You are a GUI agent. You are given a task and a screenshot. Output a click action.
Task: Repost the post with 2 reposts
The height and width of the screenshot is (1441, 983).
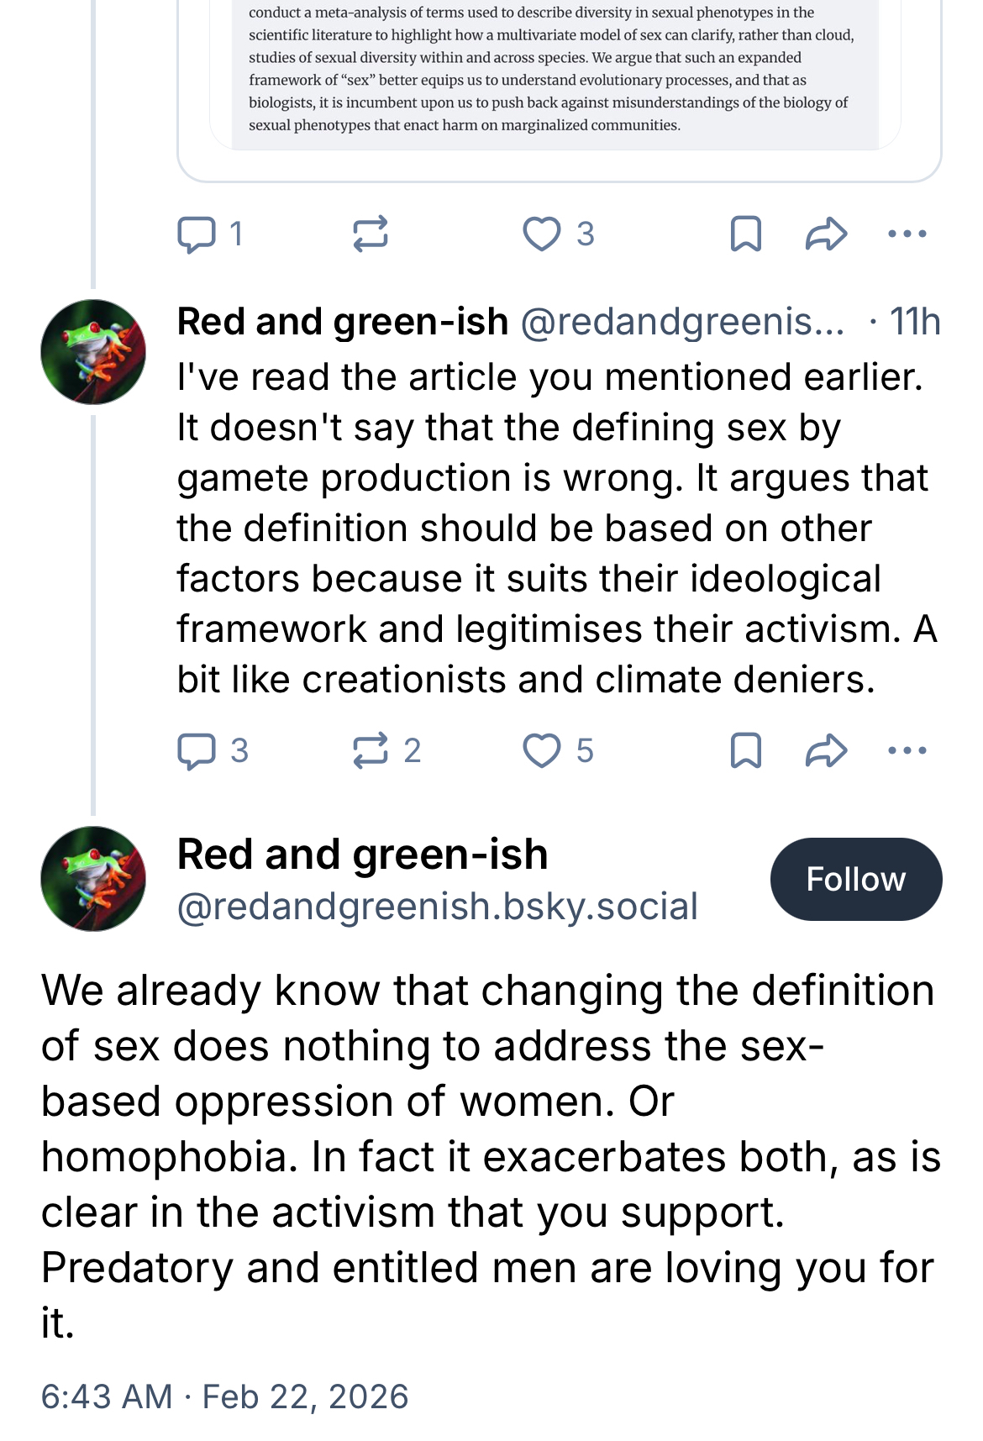pos(371,751)
